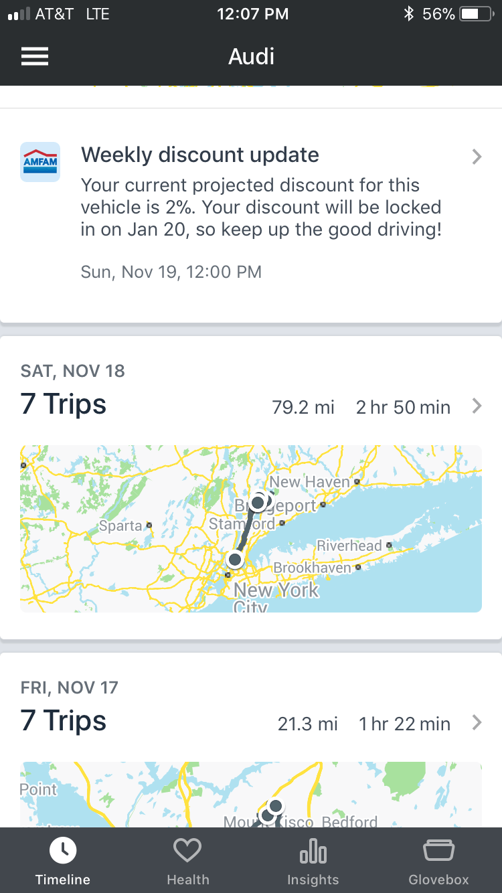Viewport: 502px width, 893px height.
Task: Tap the 7 Trips heading for Nov 17
Action: click(64, 721)
